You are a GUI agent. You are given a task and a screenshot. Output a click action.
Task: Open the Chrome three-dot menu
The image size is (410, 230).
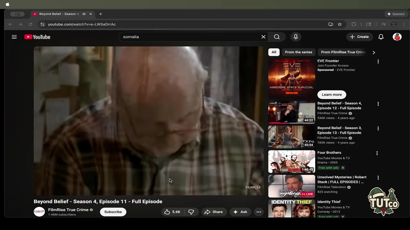tap(404, 24)
